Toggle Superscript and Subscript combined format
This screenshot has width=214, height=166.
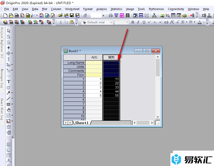pyautogui.click(x=161, y=22)
